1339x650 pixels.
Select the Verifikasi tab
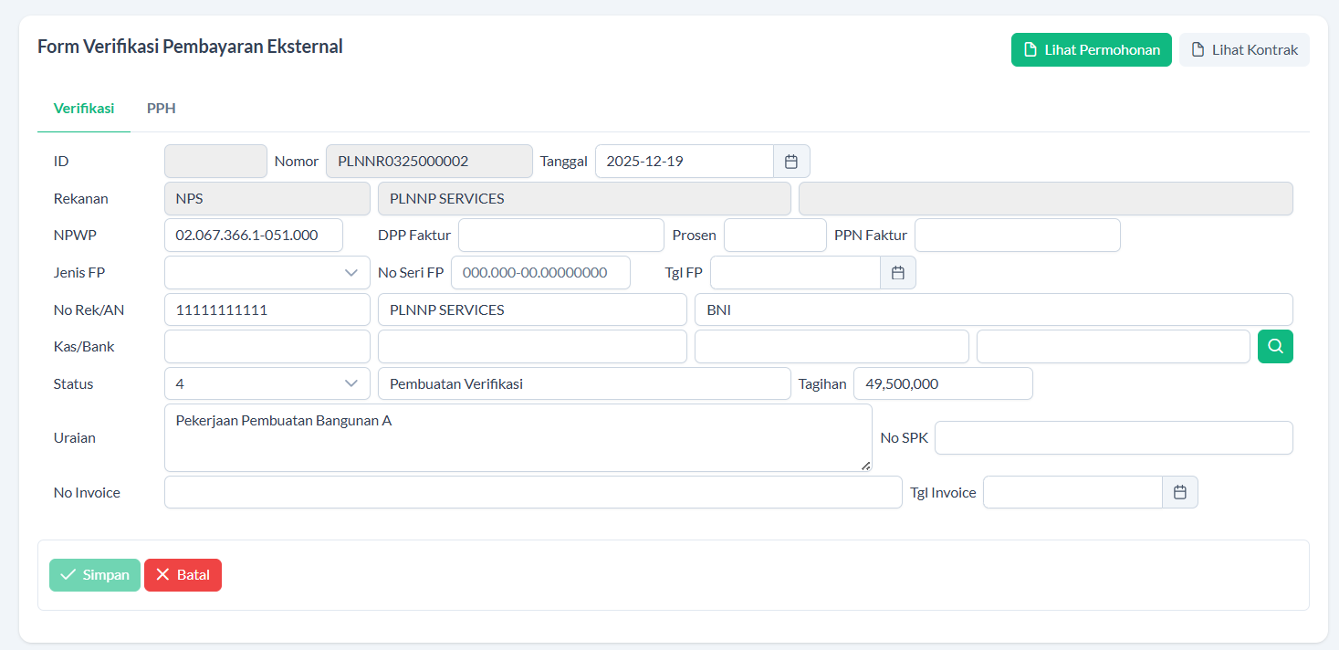[84, 109]
